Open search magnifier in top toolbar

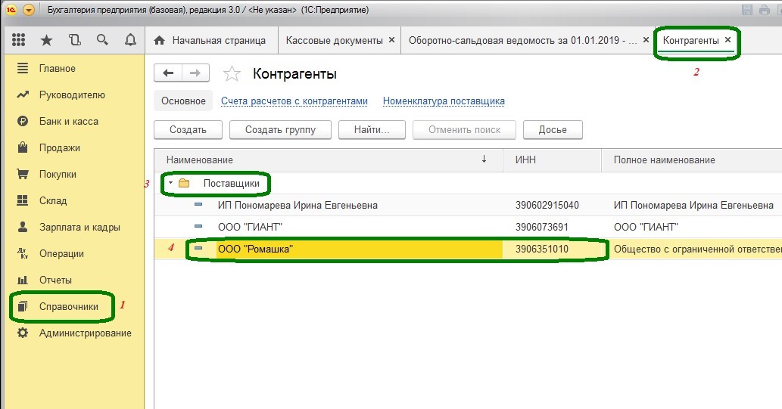click(102, 40)
